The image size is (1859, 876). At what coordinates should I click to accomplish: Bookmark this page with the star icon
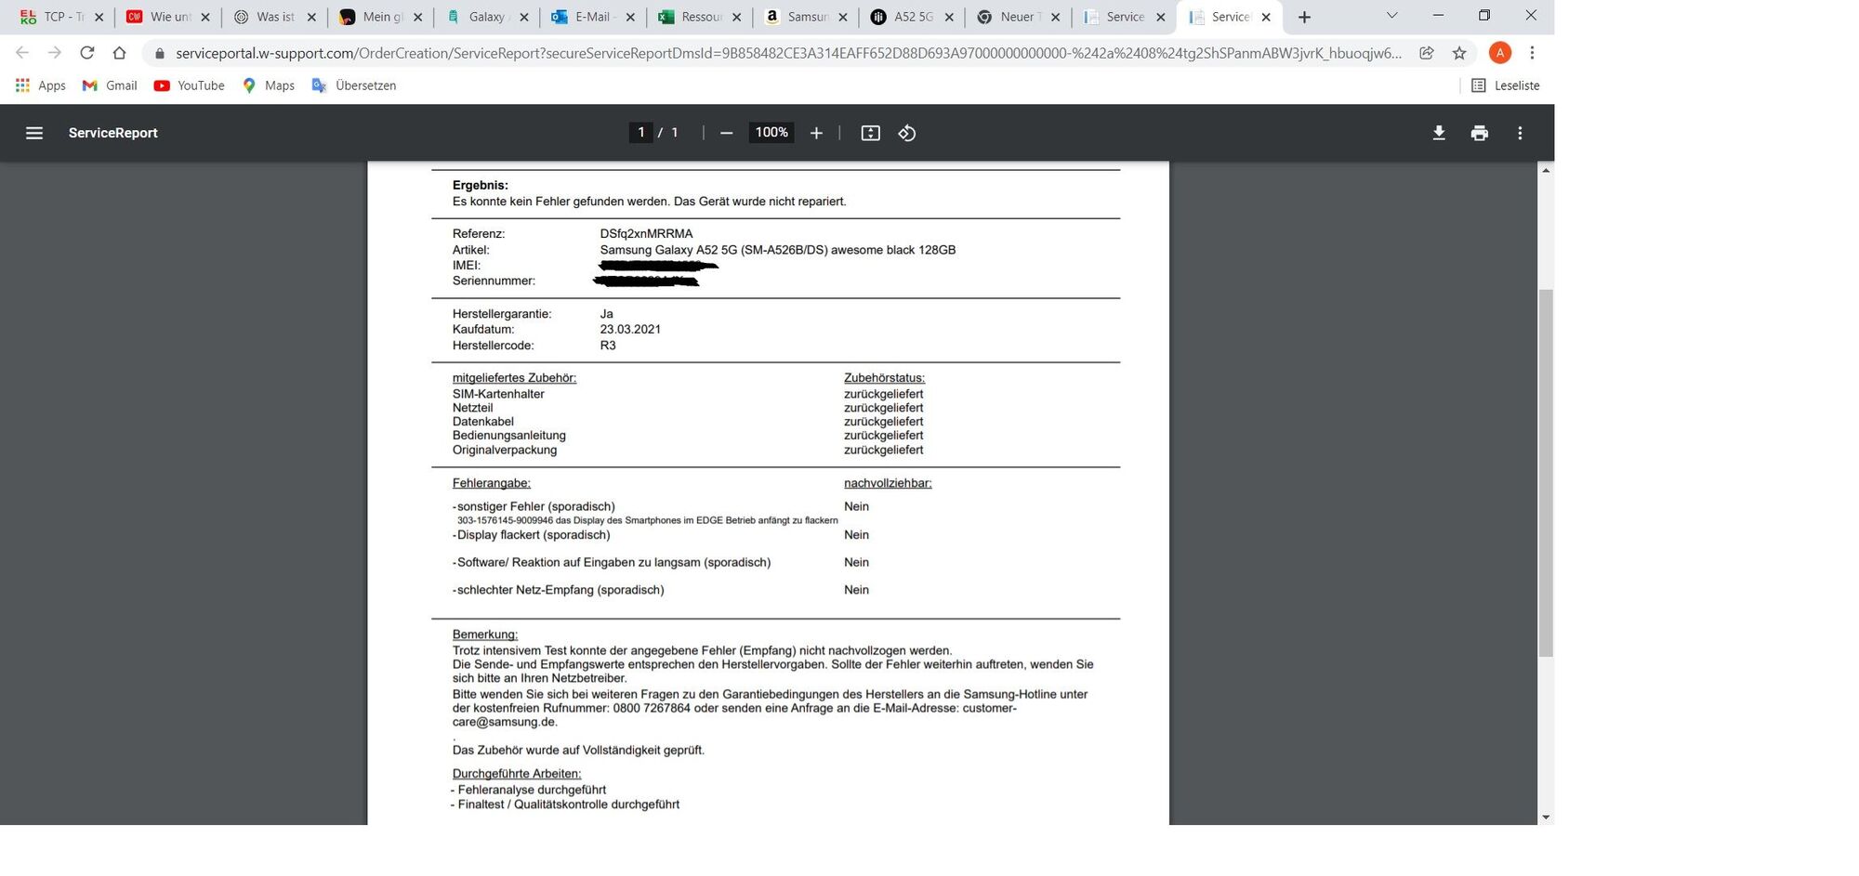1459,53
